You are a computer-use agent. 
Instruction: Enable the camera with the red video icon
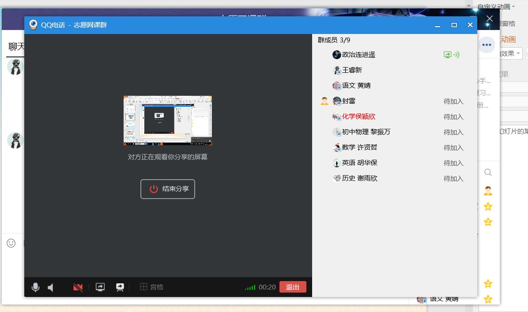pos(78,287)
